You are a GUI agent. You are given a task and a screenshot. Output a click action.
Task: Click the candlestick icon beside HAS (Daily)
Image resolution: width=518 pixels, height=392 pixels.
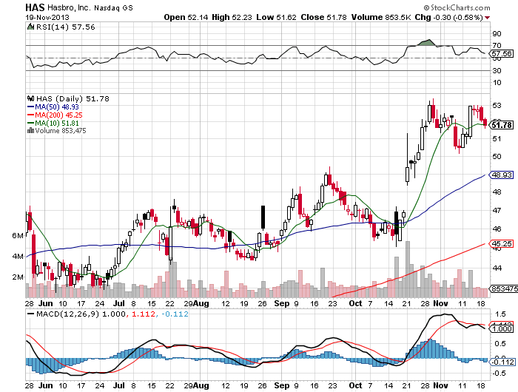[31, 98]
